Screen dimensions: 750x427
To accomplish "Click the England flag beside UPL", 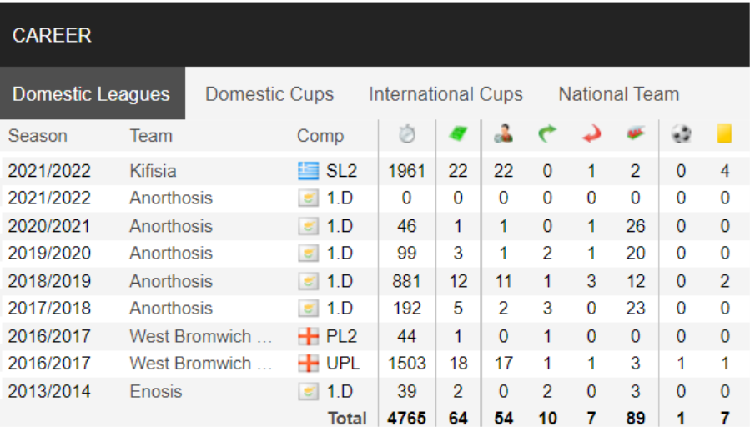I will pos(308,364).
